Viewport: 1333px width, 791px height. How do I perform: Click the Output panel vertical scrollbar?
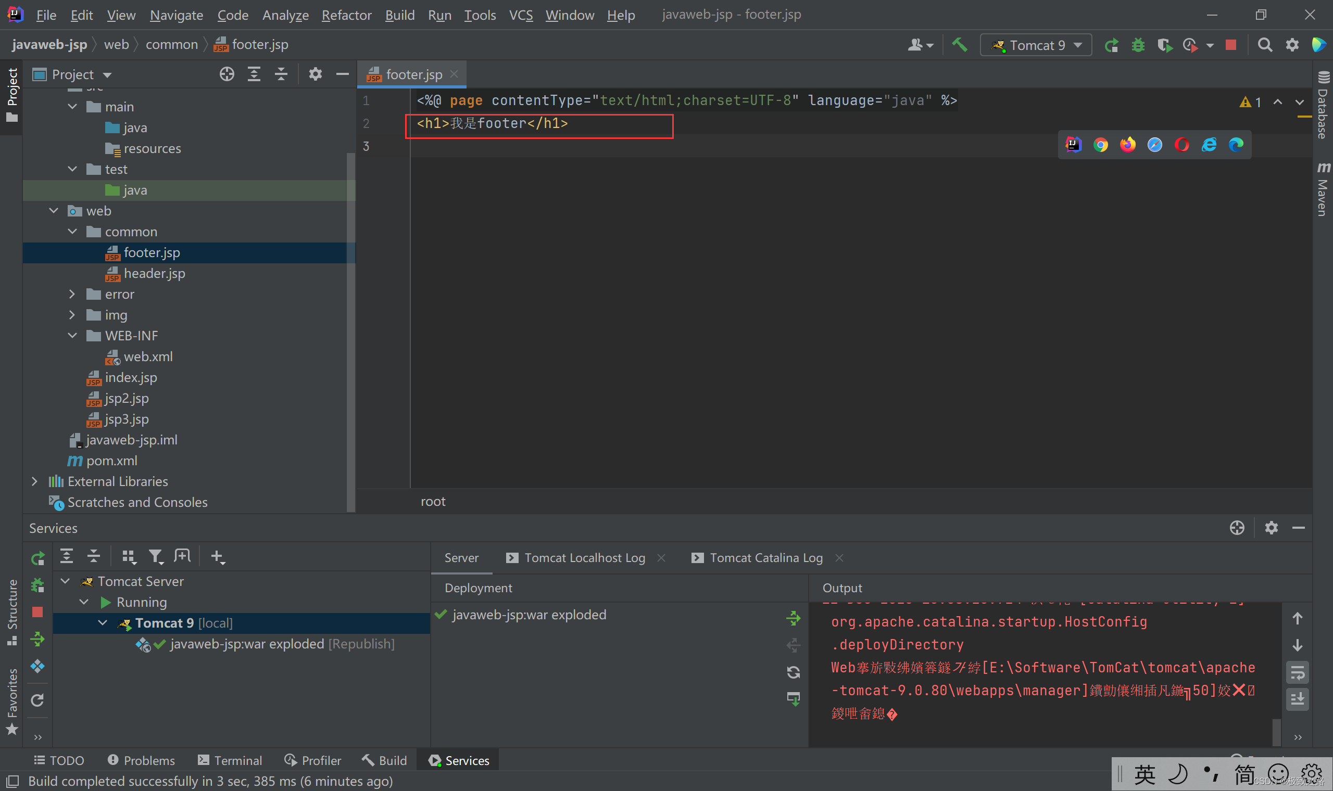click(1276, 732)
